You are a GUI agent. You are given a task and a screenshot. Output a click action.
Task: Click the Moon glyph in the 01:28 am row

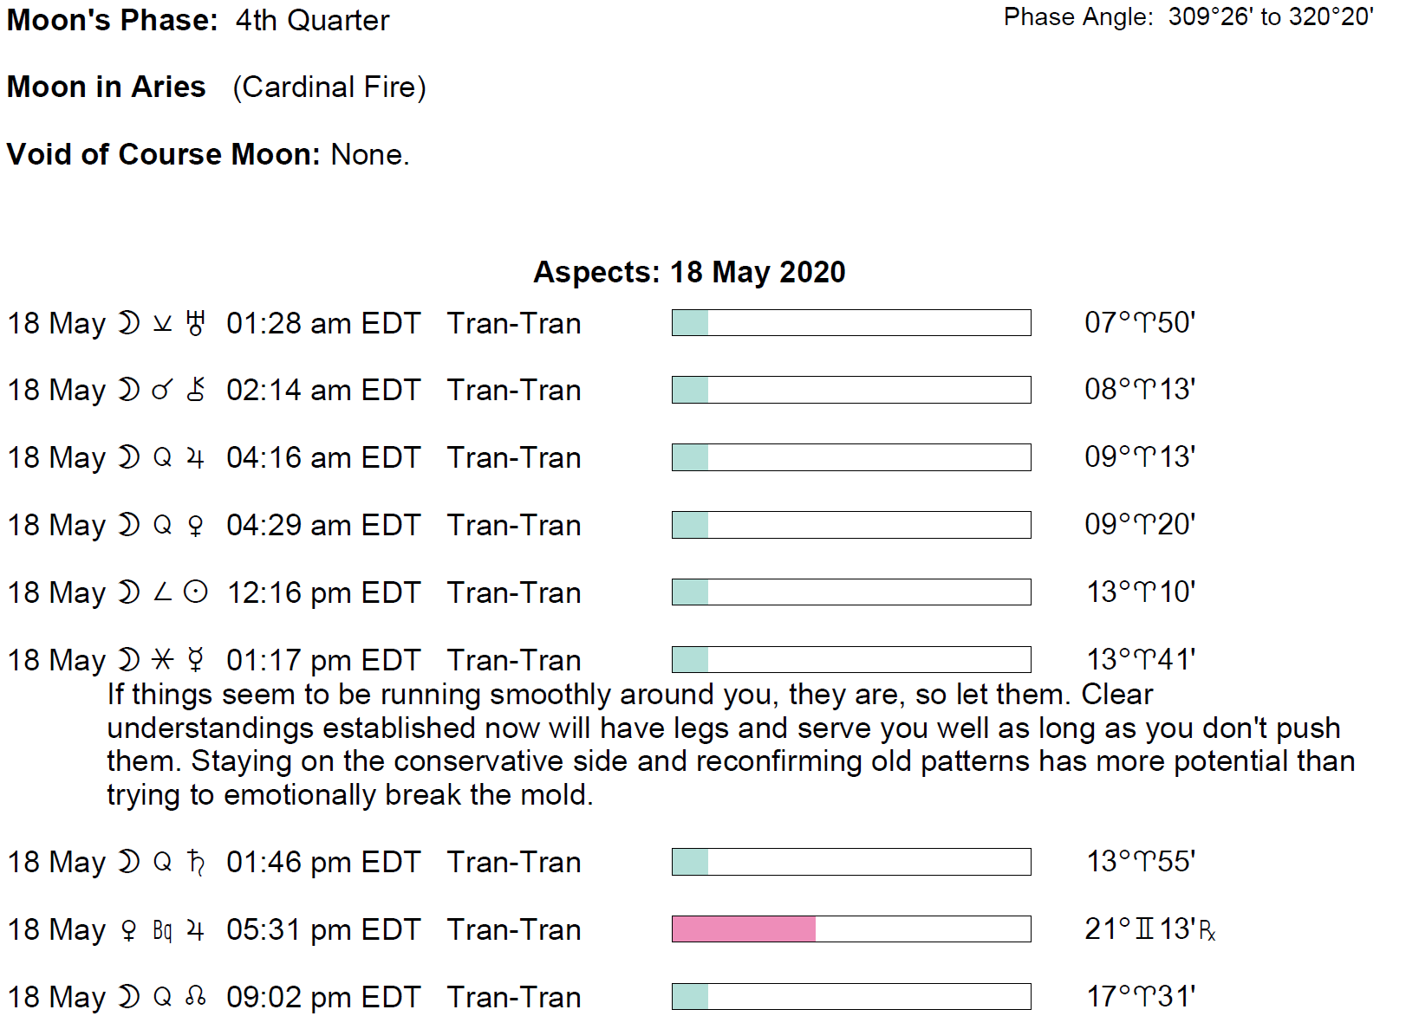128,323
